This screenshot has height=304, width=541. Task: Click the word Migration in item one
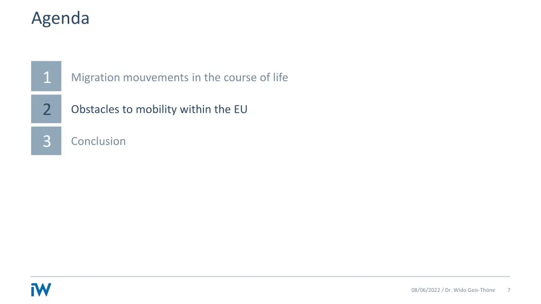tap(96, 78)
